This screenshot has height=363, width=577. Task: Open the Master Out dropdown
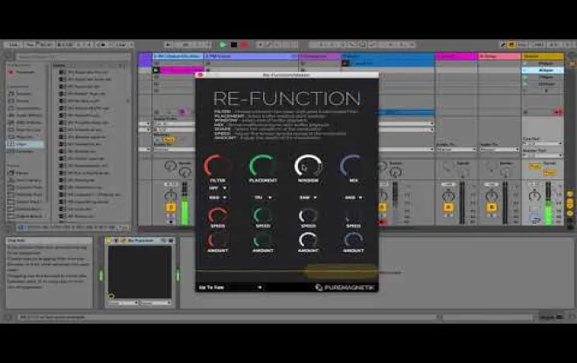tap(542, 155)
